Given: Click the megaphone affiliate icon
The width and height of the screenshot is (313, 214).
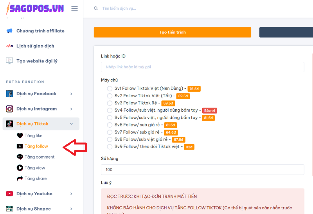Looking at the screenshot, I should [x=9, y=31].
